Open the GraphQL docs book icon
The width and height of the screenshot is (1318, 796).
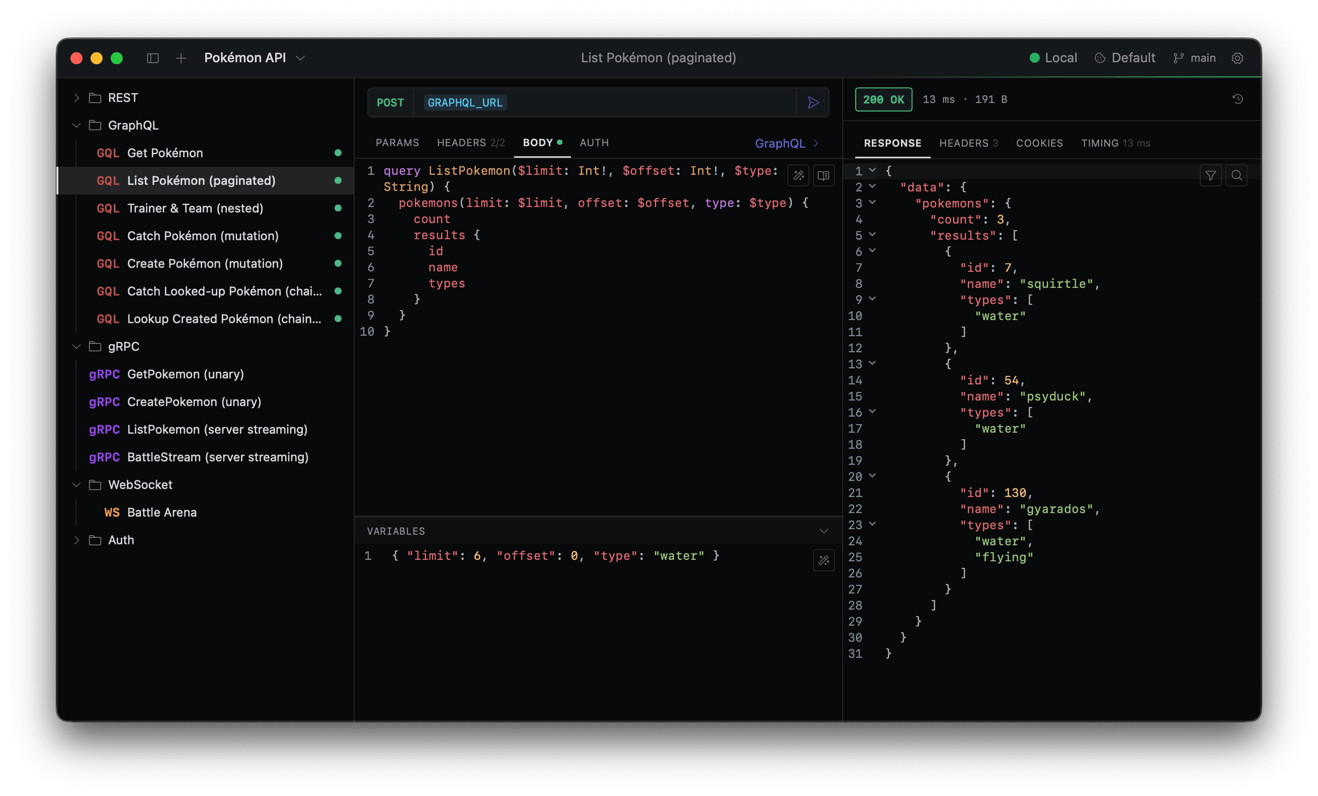pyautogui.click(x=824, y=176)
